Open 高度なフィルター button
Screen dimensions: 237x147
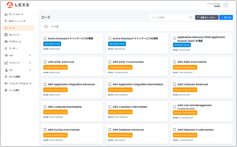[207, 17]
